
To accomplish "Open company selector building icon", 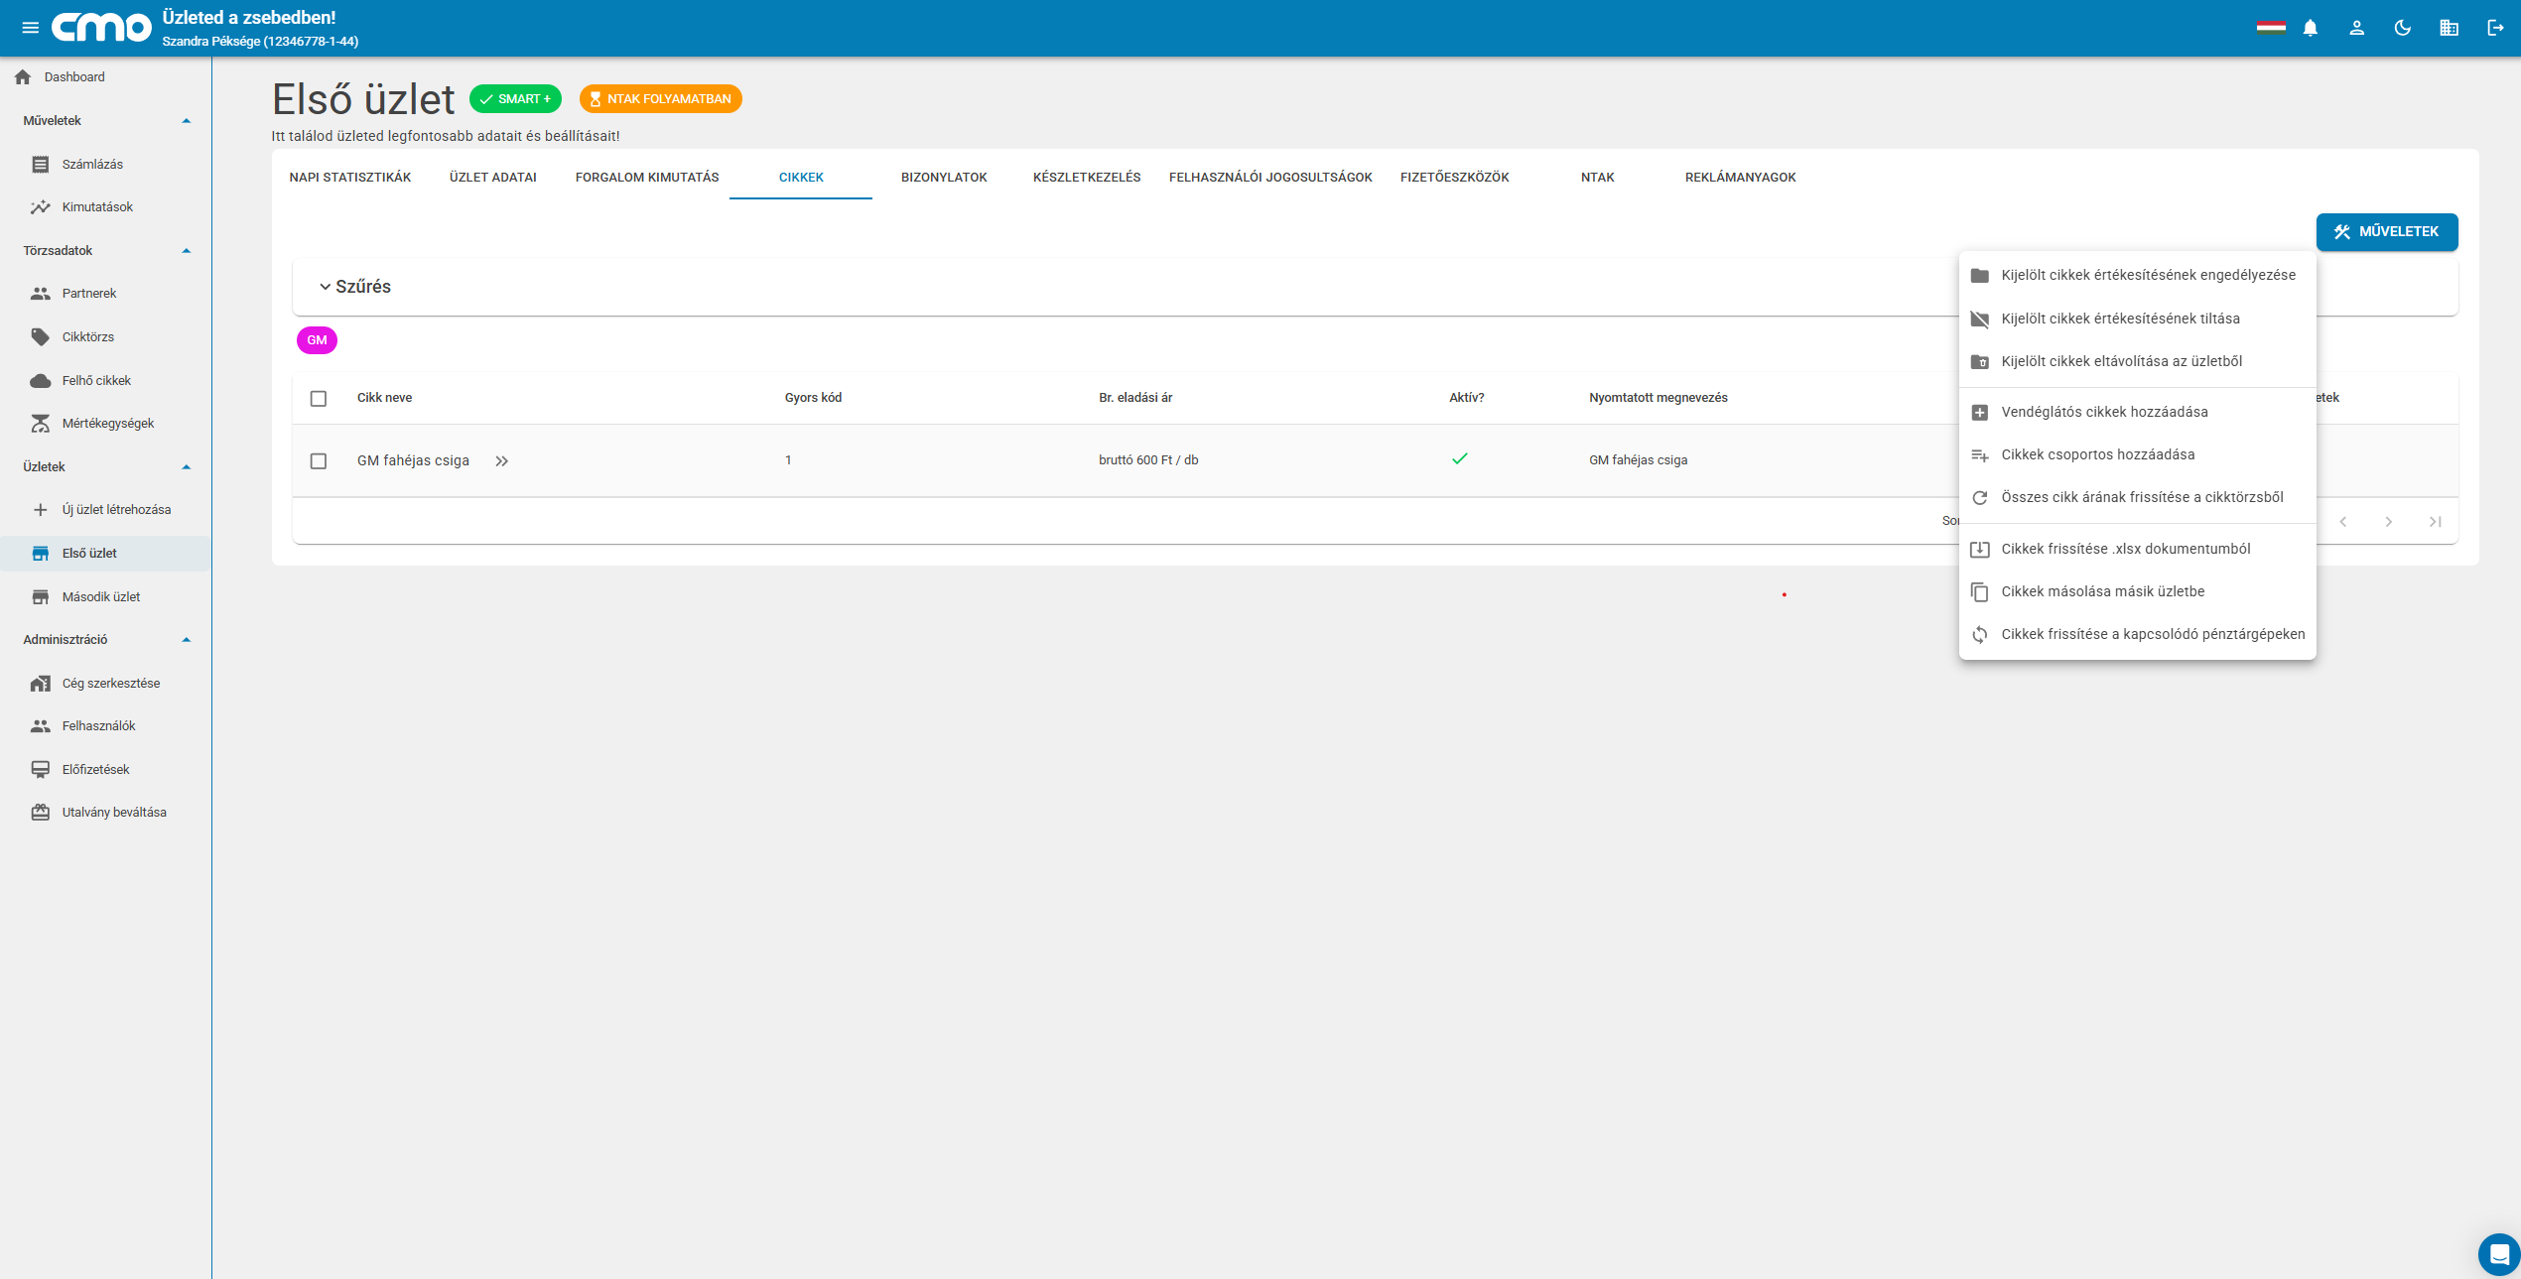I will [2449, 28].
